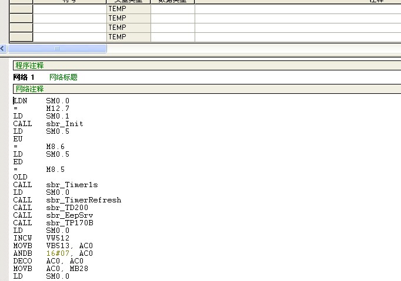Click the sbr_TP170B call operand
Screen dimensions: 401x281
click(69, 223)
